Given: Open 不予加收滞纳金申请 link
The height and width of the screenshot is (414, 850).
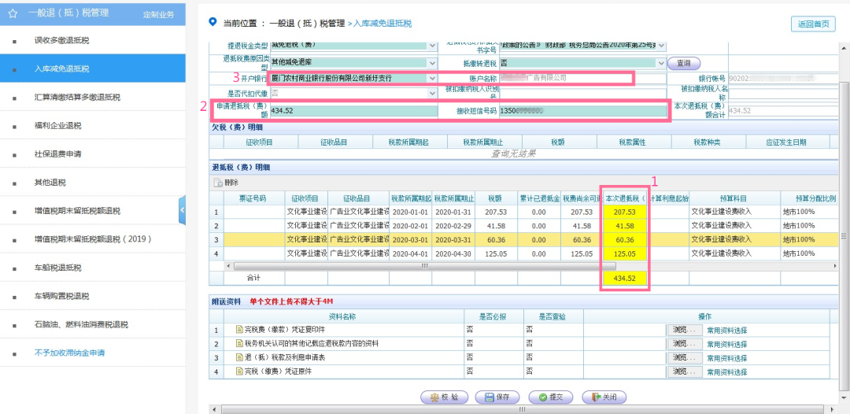Looking at the screenshot, I should pos(69,353).
